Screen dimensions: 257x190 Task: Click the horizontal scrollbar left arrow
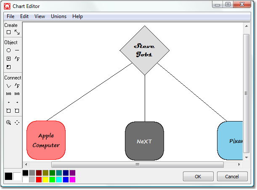[26, 164]
